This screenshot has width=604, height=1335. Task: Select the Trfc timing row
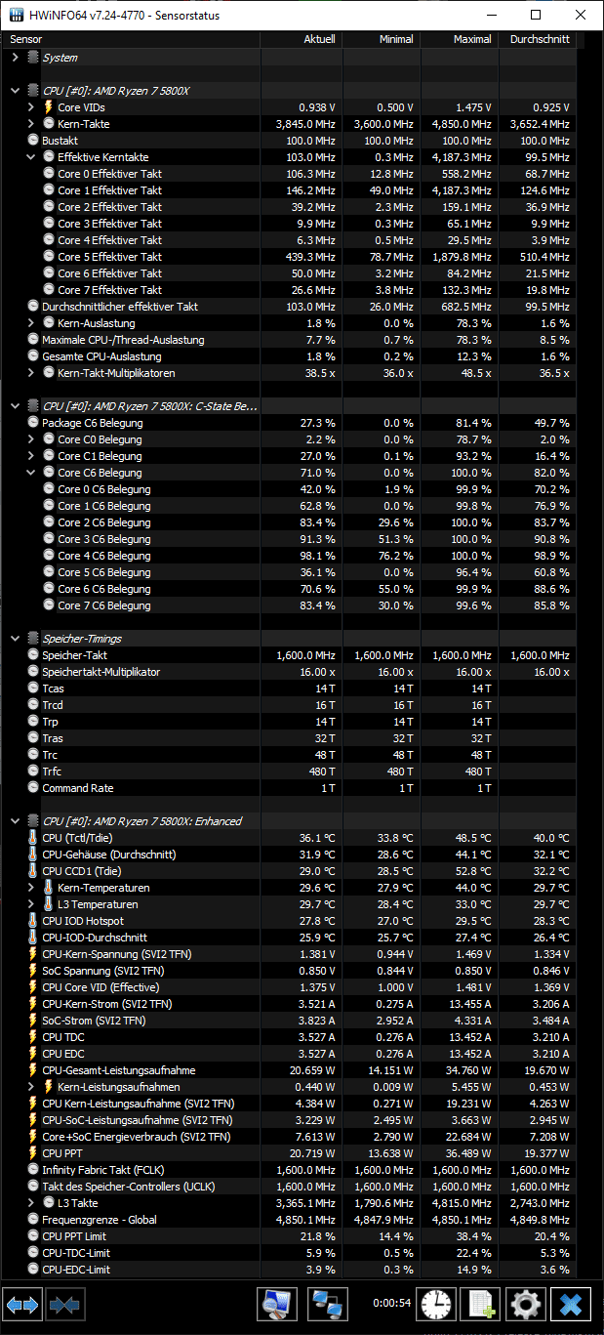tap(290, 771)
